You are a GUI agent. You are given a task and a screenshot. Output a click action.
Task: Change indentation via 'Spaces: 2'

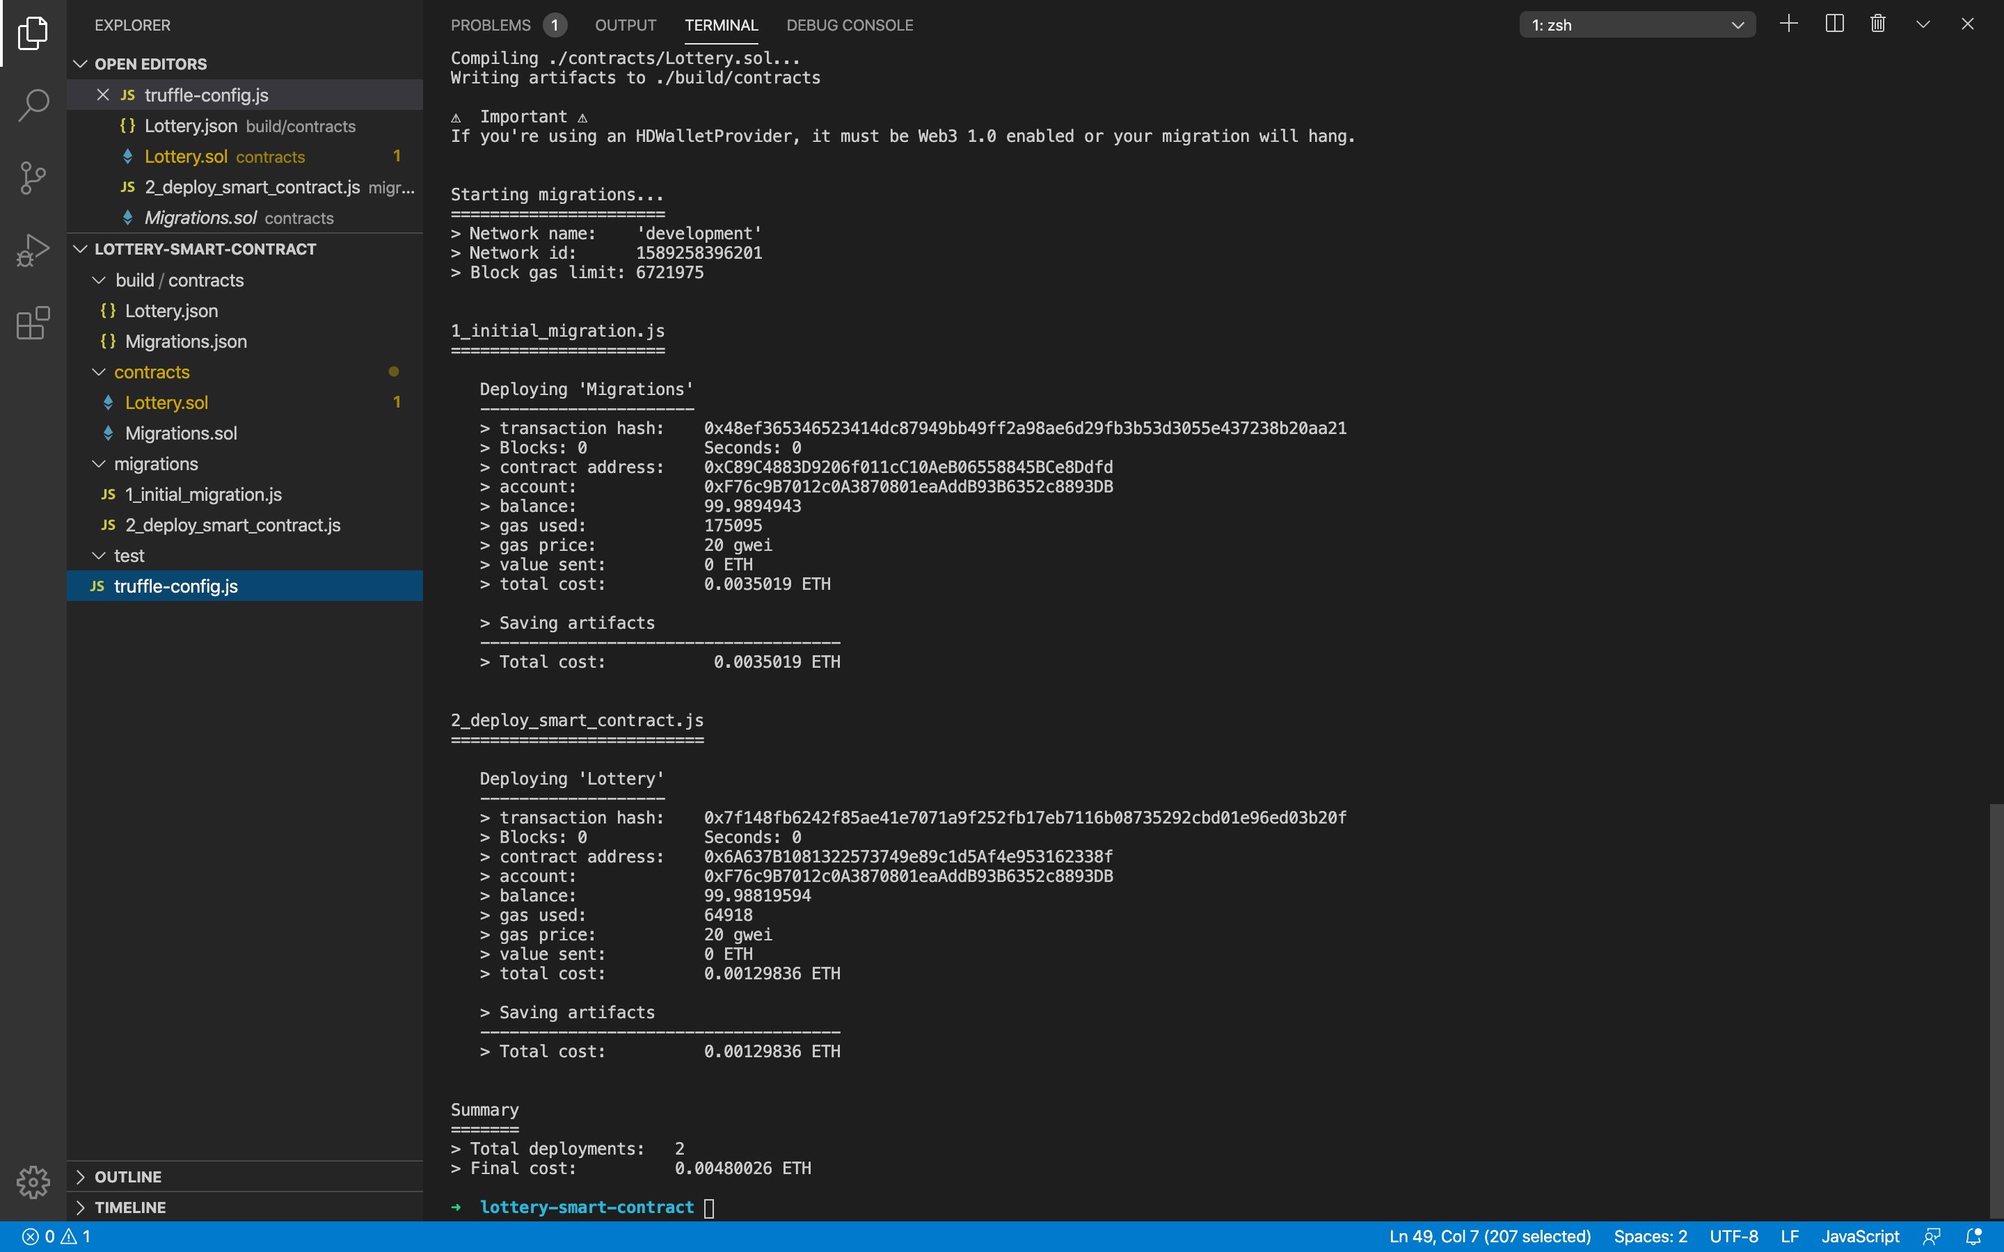click(x=1650, y=1236)
